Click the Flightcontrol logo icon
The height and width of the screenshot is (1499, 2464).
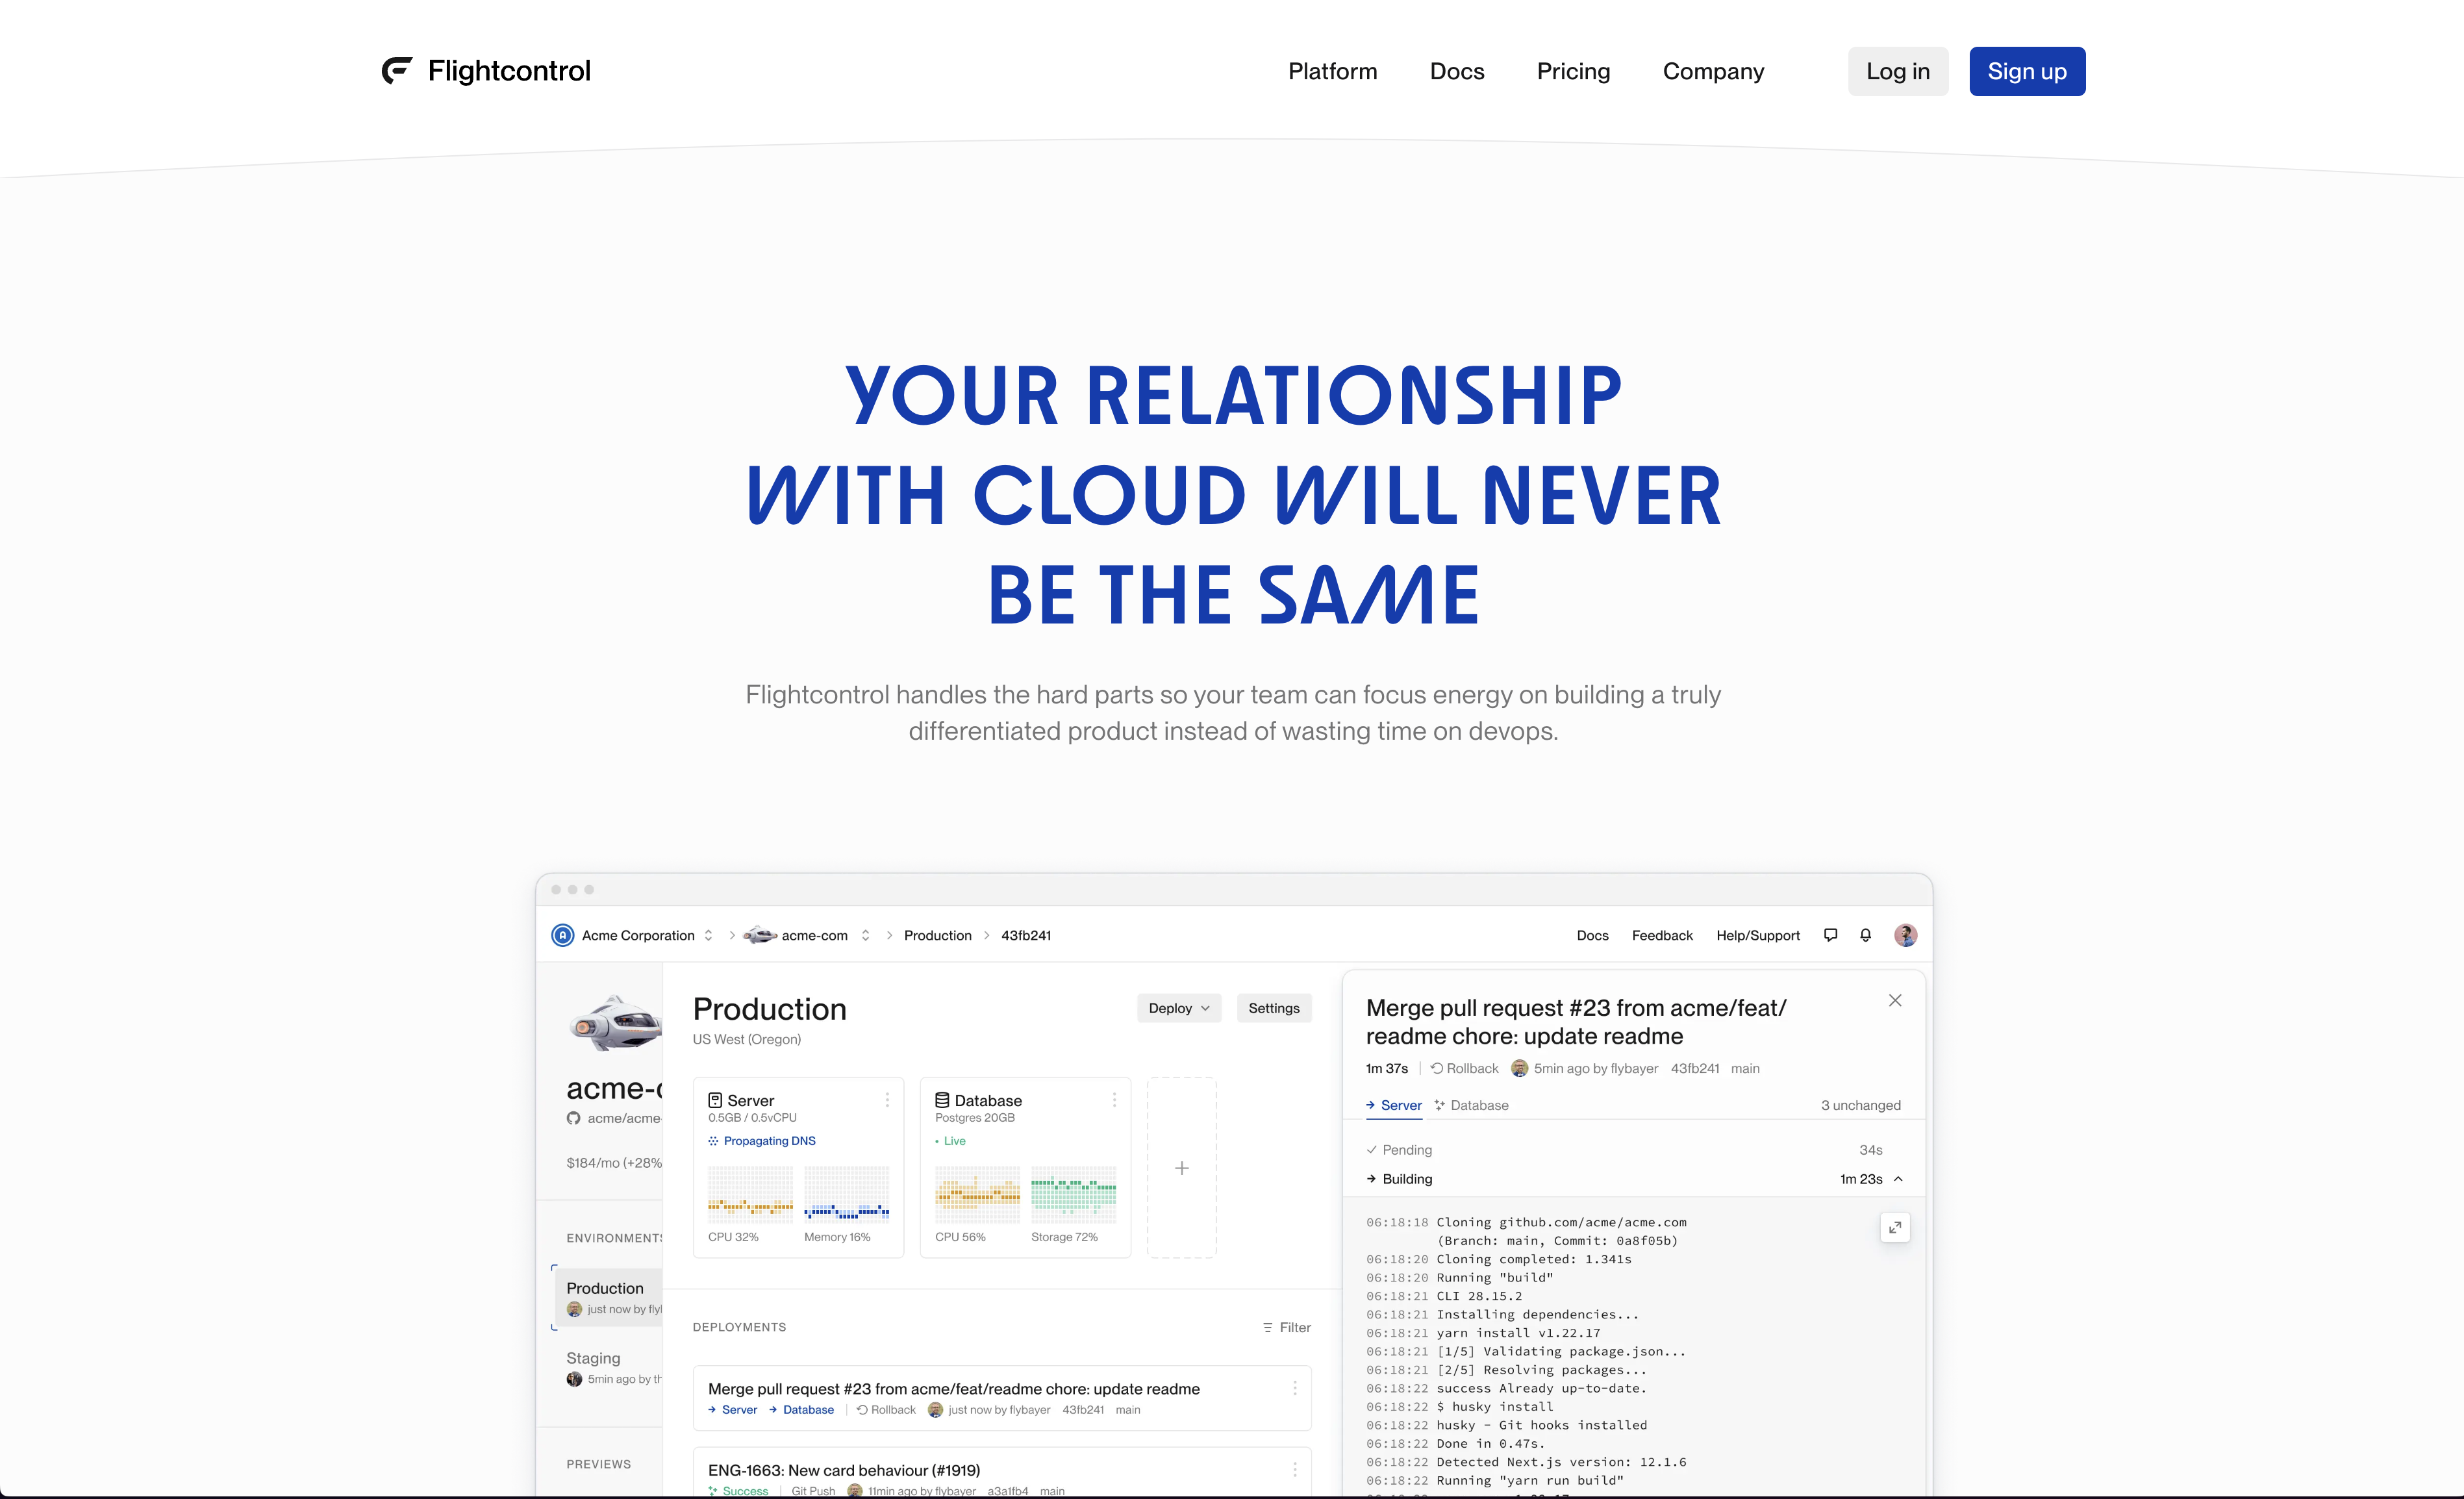pyautogui.click(x=397, y=71)
